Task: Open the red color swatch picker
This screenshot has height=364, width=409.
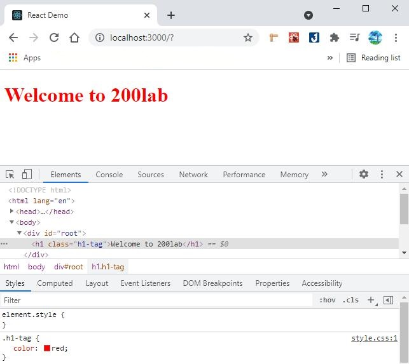Action: (x=47, y=348)
